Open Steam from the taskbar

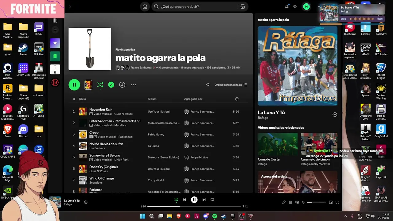224,216
